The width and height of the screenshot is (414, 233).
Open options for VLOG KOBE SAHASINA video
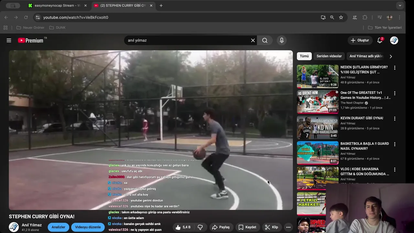(x=395, y=170)
